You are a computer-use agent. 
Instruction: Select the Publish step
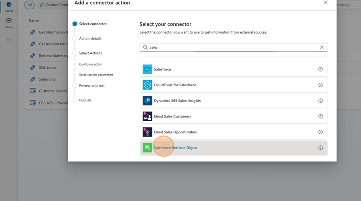click(x=85, y=100)
